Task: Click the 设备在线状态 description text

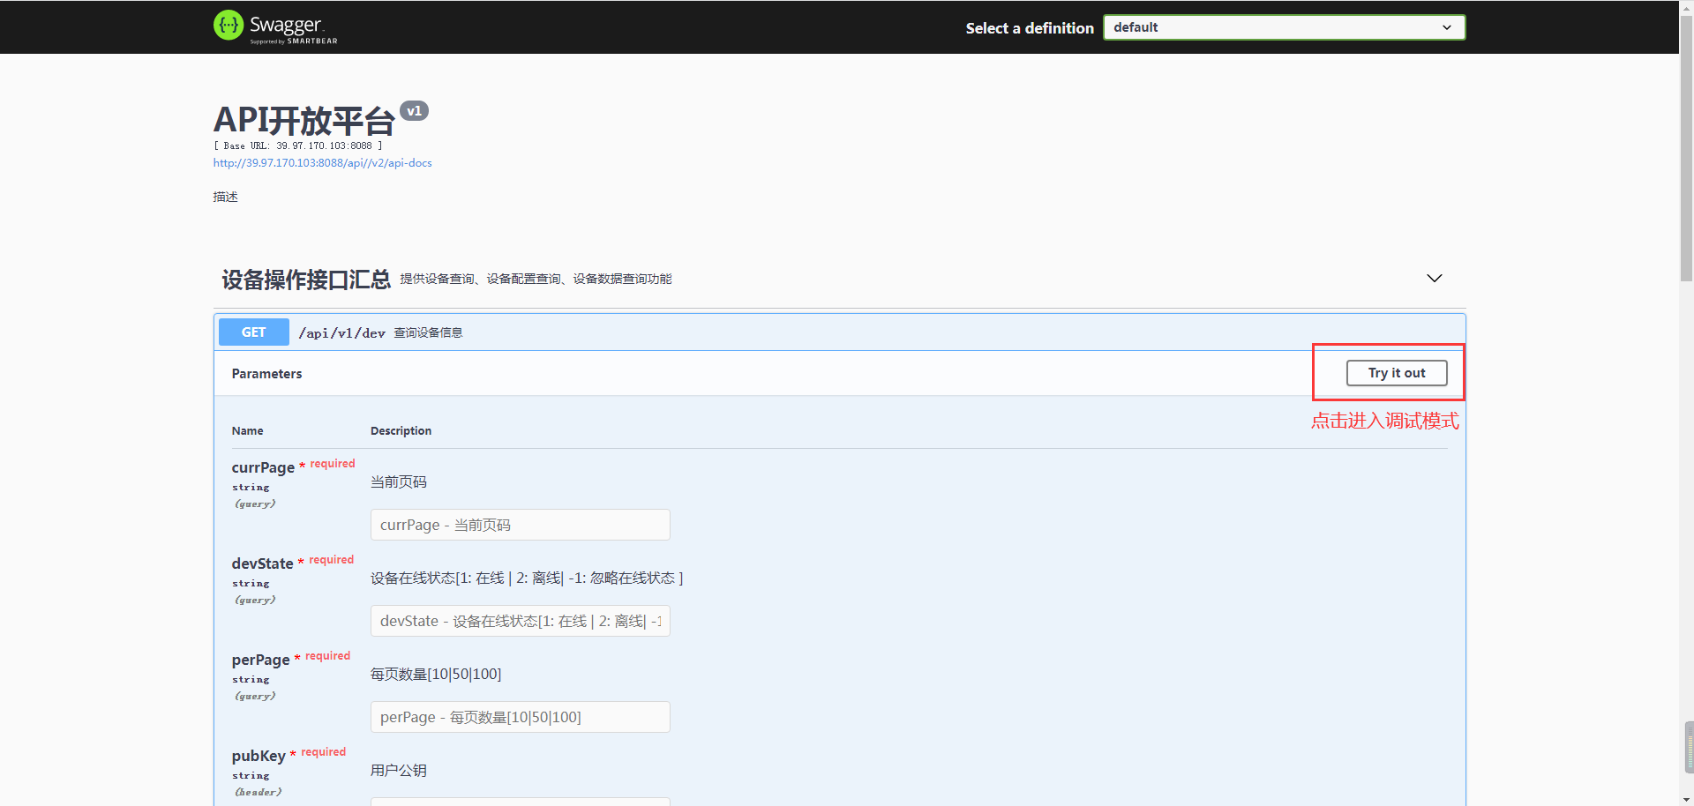Action: coord(527,578)
